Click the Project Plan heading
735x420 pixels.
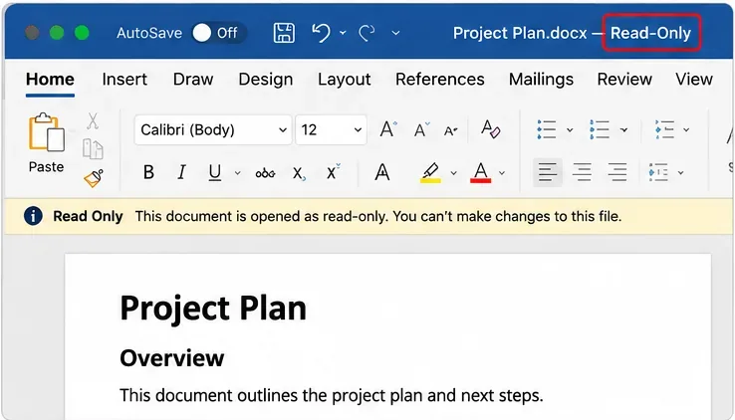(213, 309)
